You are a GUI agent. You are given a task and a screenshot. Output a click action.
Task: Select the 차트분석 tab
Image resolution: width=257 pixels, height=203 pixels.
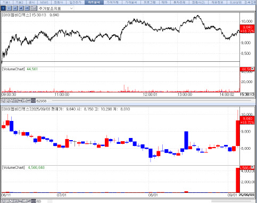(x=94, y=2)
